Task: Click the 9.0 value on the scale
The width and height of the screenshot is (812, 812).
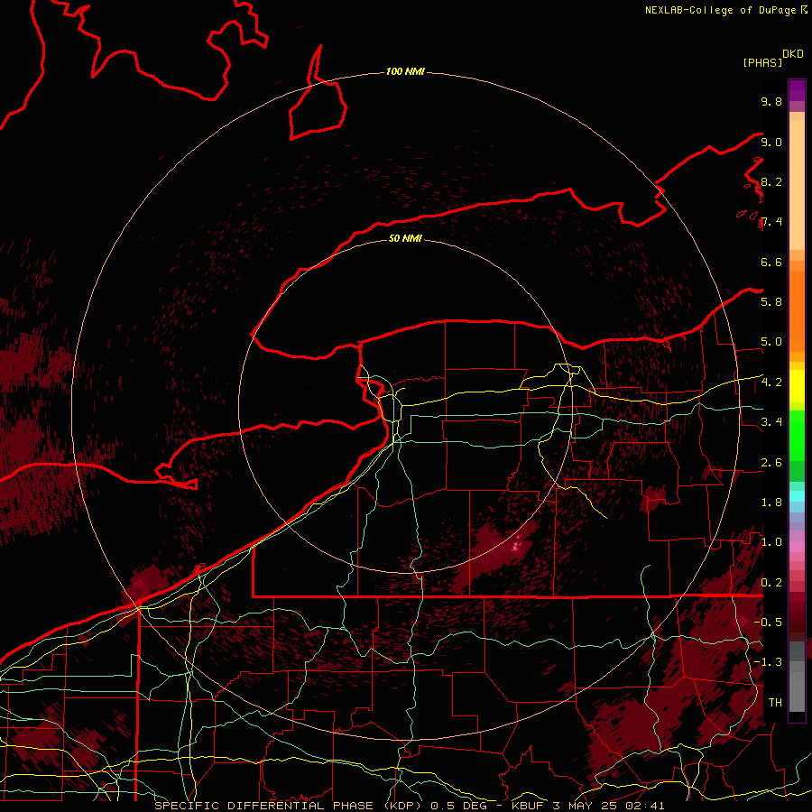Action: [771, 143]
